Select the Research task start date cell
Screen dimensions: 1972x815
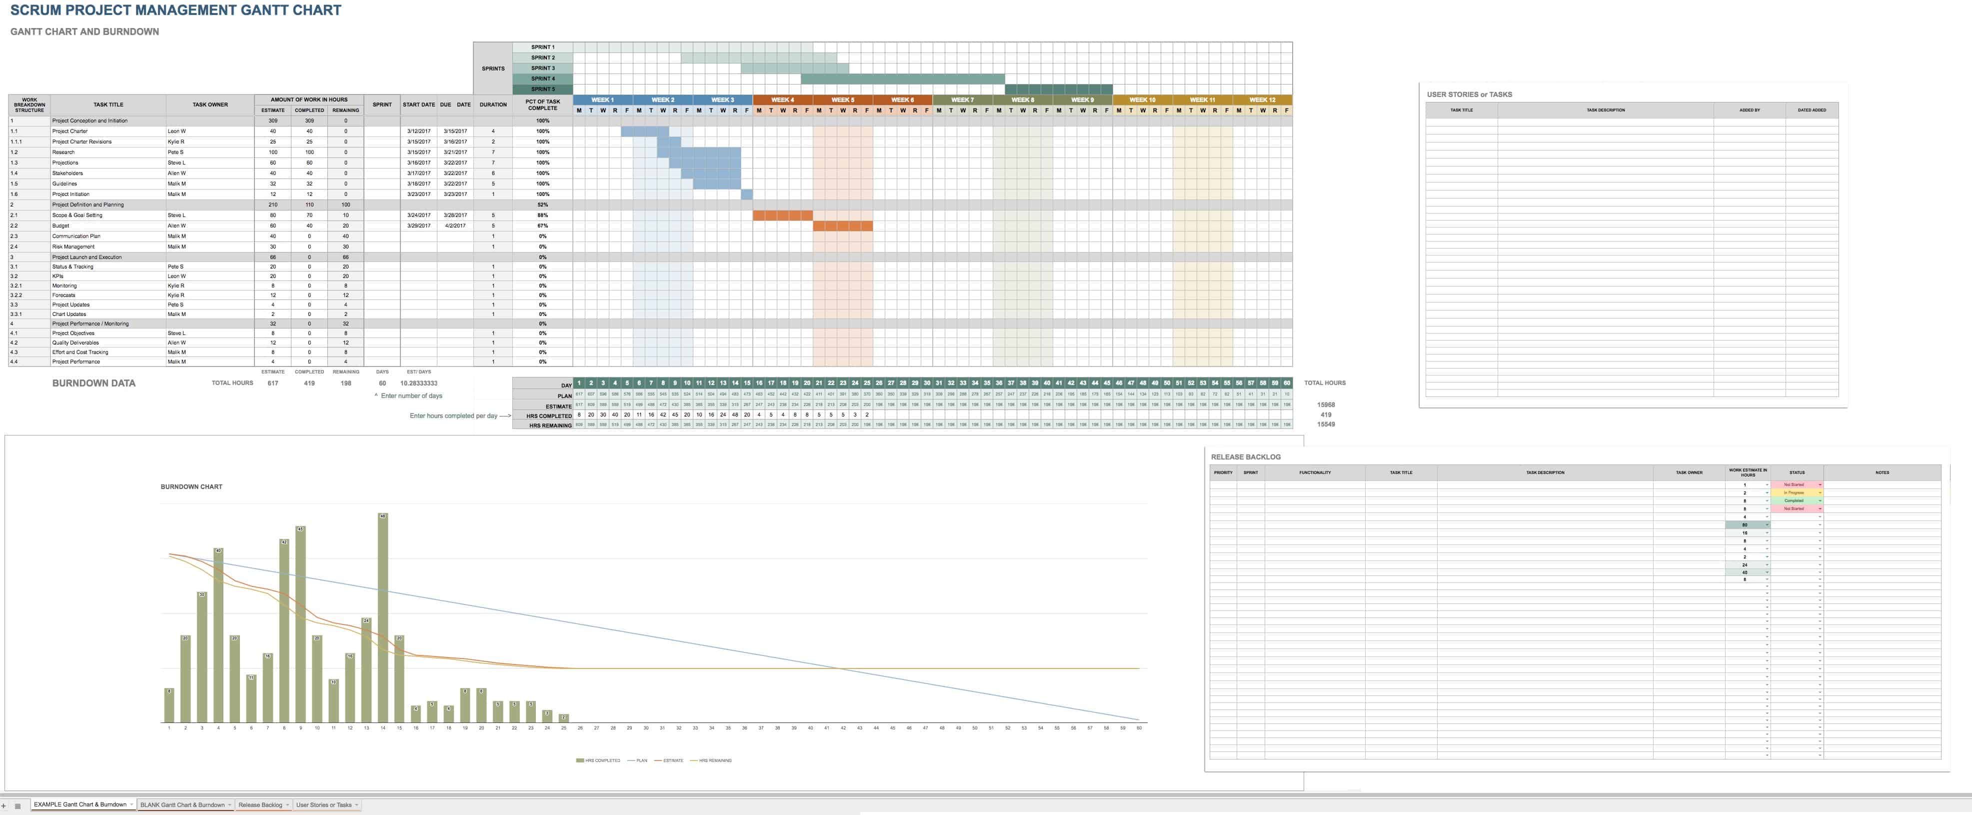coord(418,152)
